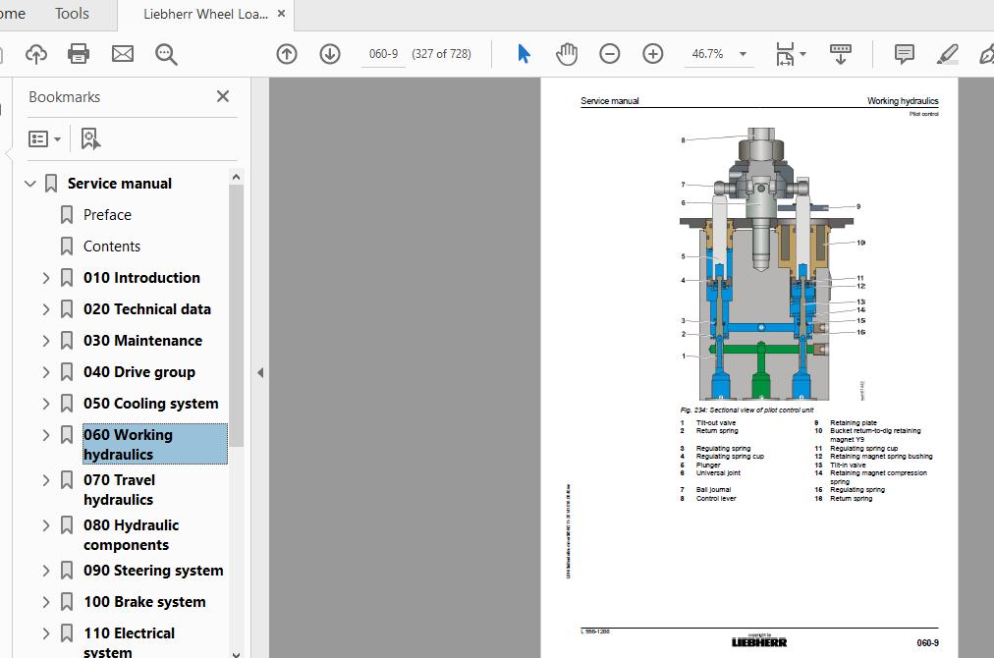The image size is (994, 658).
Task: Open the Contents bookmark
Action: click(113, 246)
